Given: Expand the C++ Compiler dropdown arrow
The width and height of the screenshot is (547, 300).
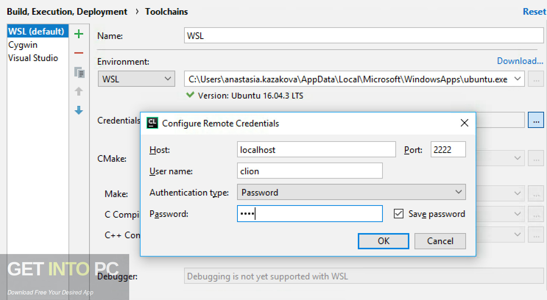Looking at the screenshot, I should (x=517, y=234).
